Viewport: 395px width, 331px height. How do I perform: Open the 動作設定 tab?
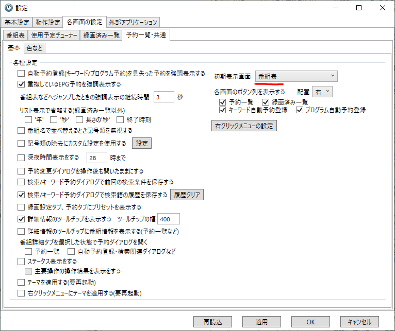click(x=47, y=22)
